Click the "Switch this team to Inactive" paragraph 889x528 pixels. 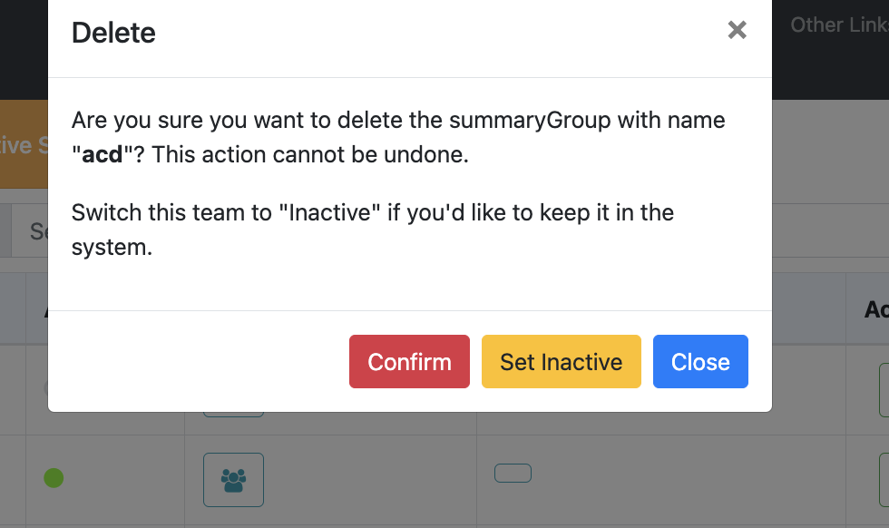373,230
